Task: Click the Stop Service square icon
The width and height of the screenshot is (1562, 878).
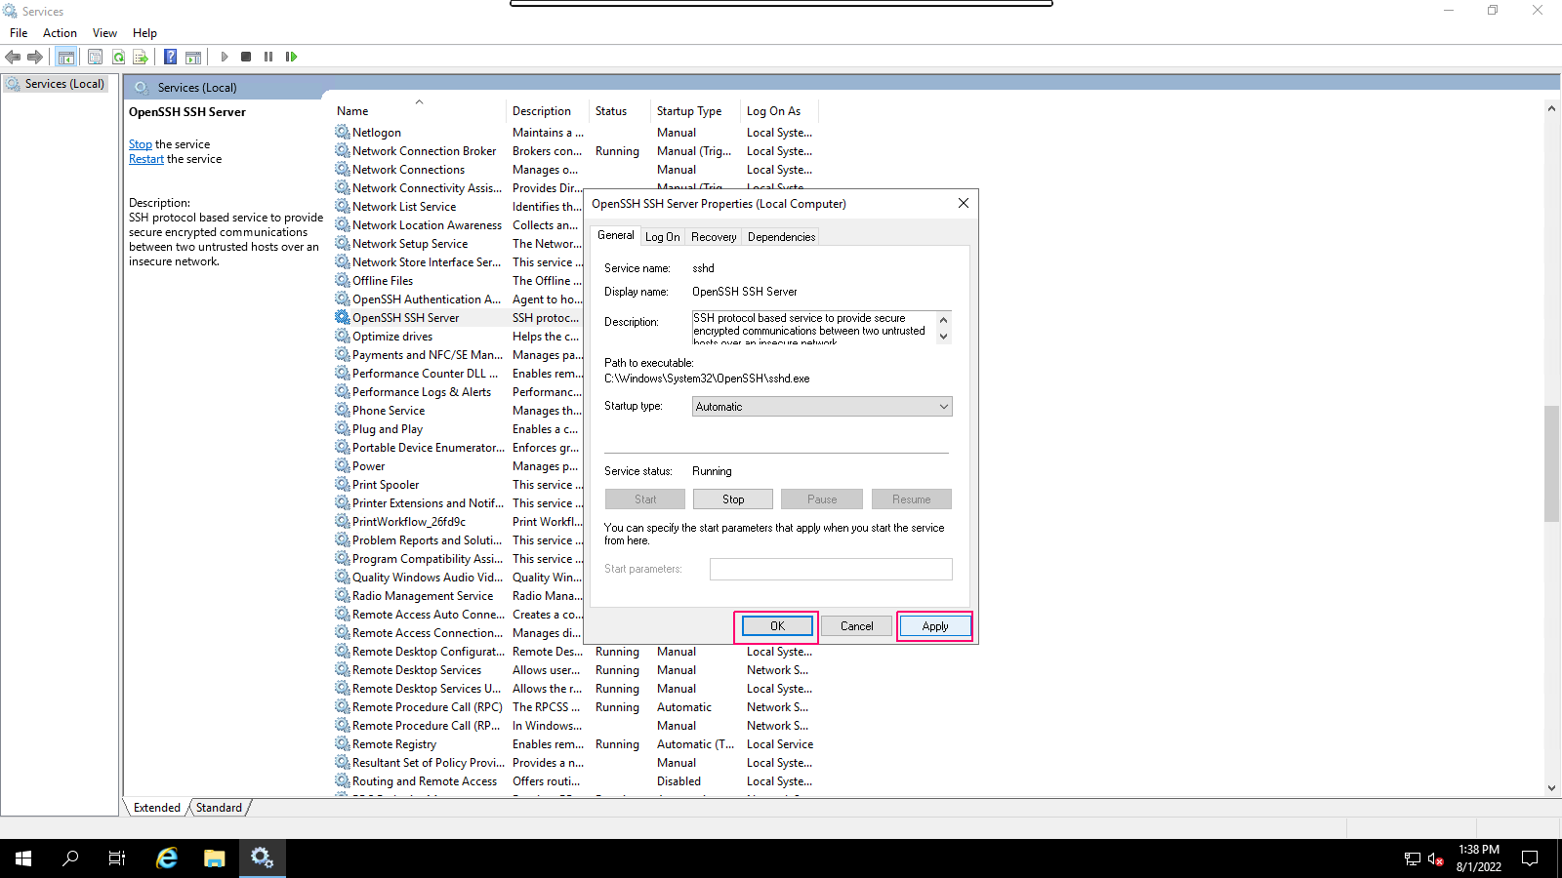Action: tap(246, 57)
